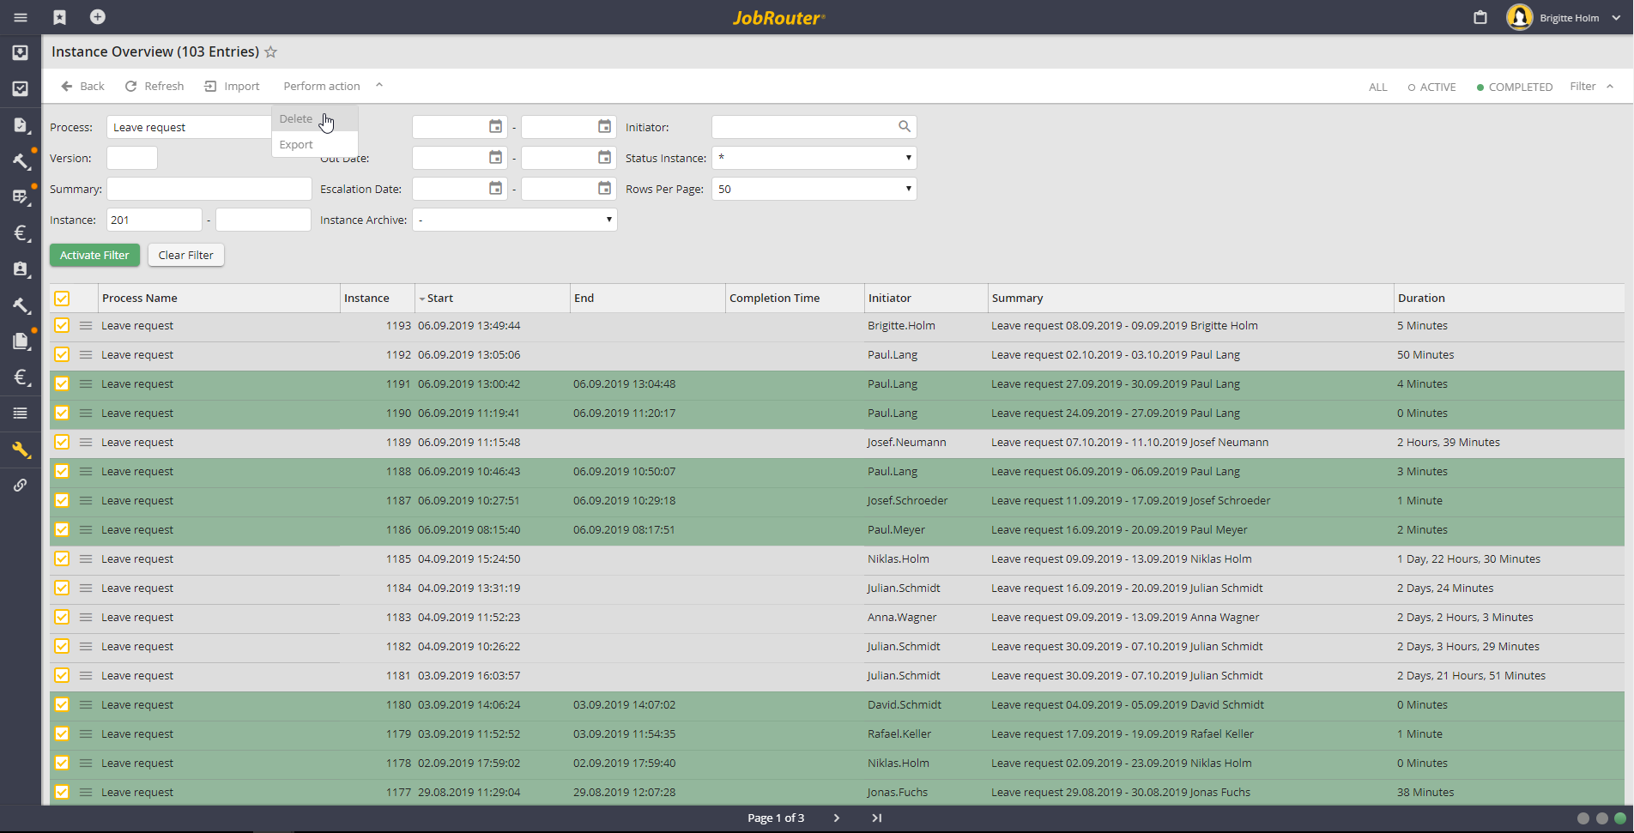Show ALL instances tab
Image resolution: width=1634 pixels, height=833 pixels.
(x=1377, y=88)
